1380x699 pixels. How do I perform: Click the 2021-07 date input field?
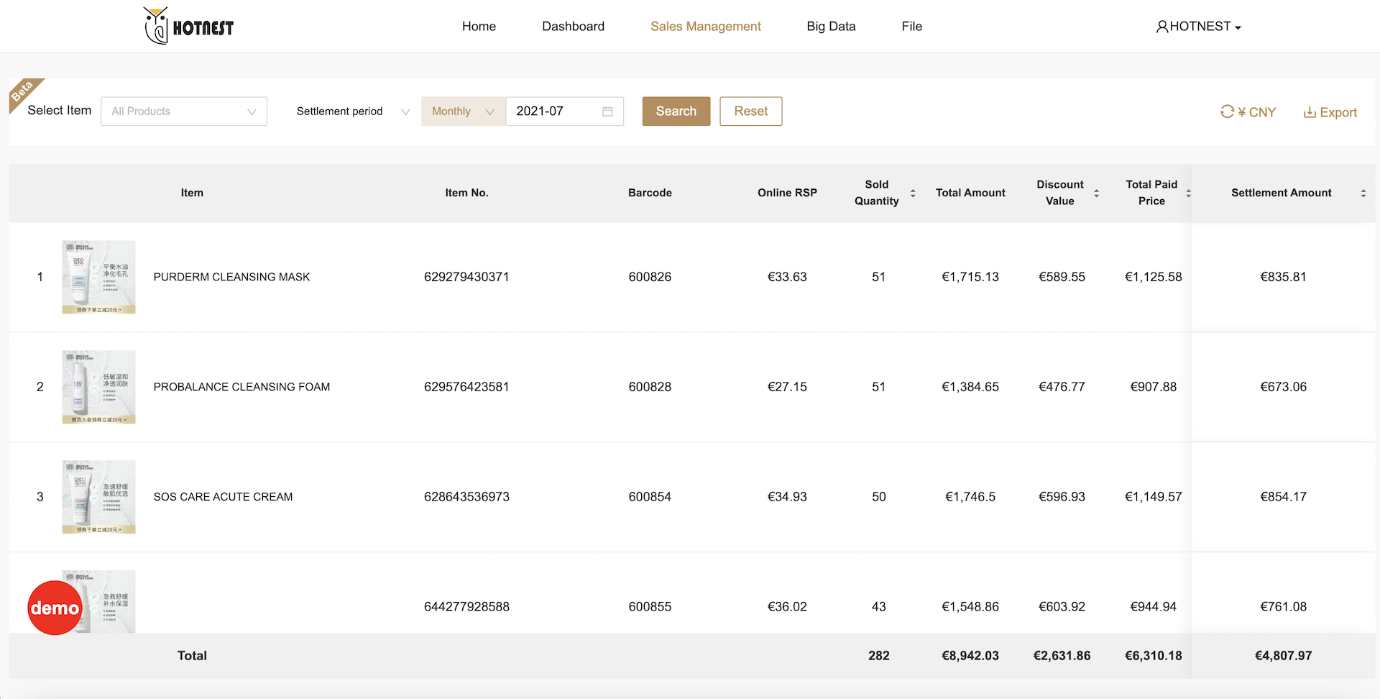(x=553, y=111)
